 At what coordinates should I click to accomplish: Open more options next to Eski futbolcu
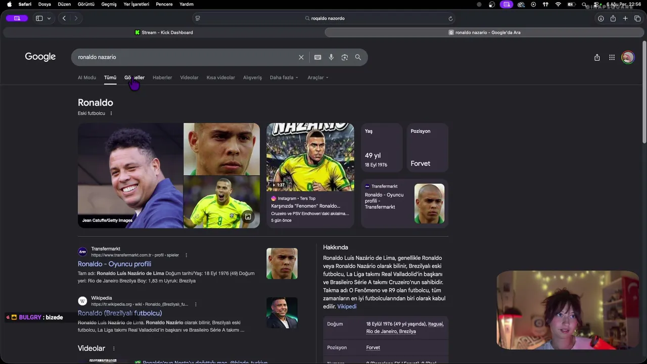click(x=111, y=113)
